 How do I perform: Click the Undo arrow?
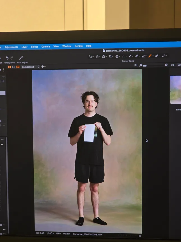[x=7, y=58]
